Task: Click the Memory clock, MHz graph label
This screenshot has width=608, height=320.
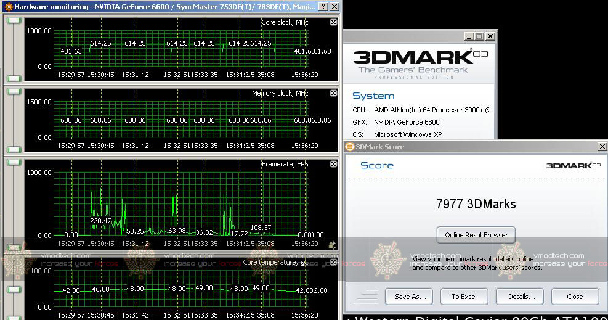Action: (280, 93)
